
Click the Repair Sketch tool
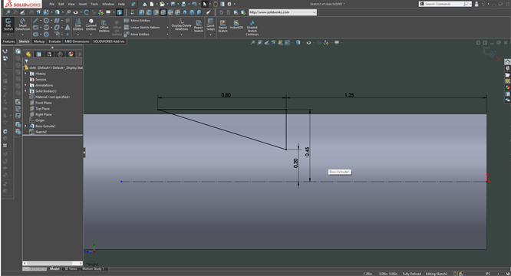[x=199, y=26]
